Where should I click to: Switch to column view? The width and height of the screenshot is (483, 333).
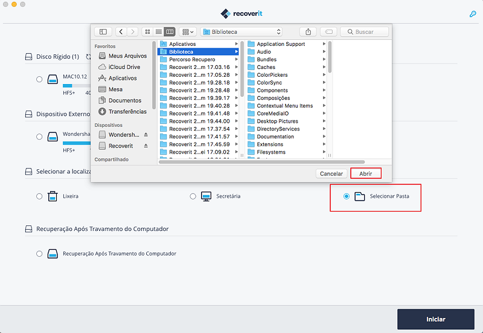(170, 32)
